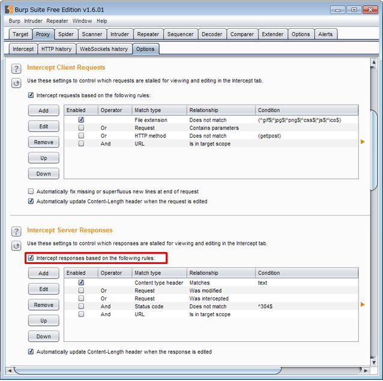Switch to the Repeater tab

pos(148,34)
